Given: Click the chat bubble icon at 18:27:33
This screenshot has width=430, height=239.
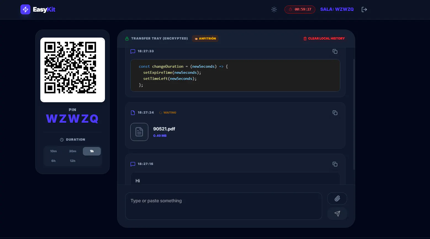Looking at the screenshot, I should pos(133,51).
